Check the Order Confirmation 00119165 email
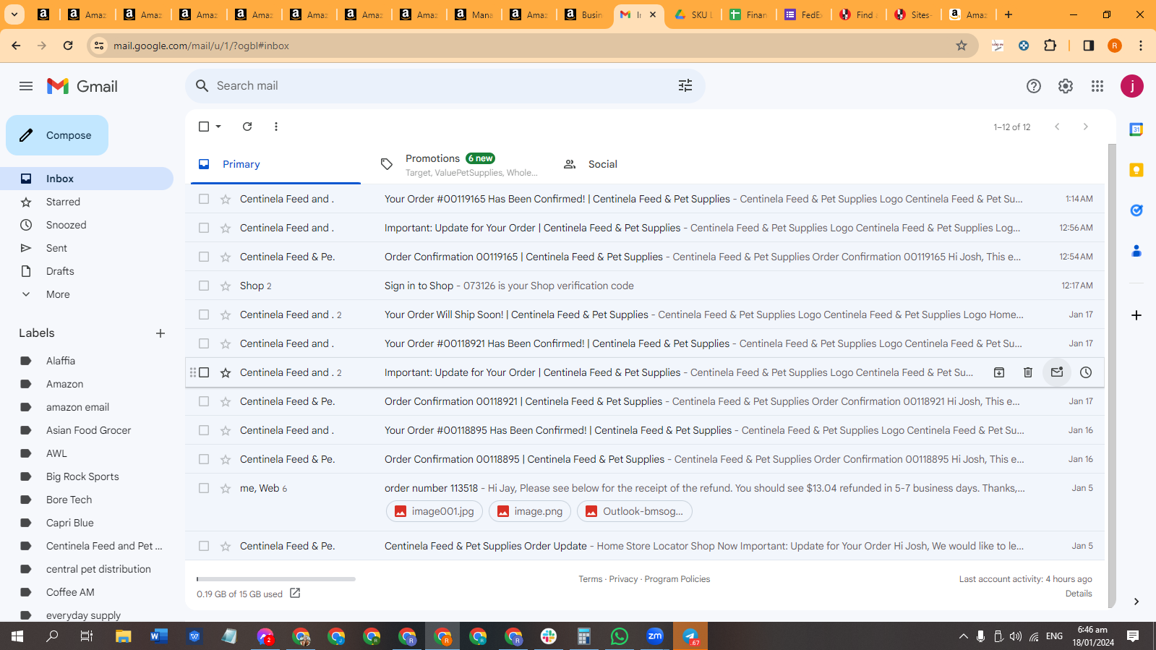This screenshot has width=1156, height=650. tap(204, 257)
